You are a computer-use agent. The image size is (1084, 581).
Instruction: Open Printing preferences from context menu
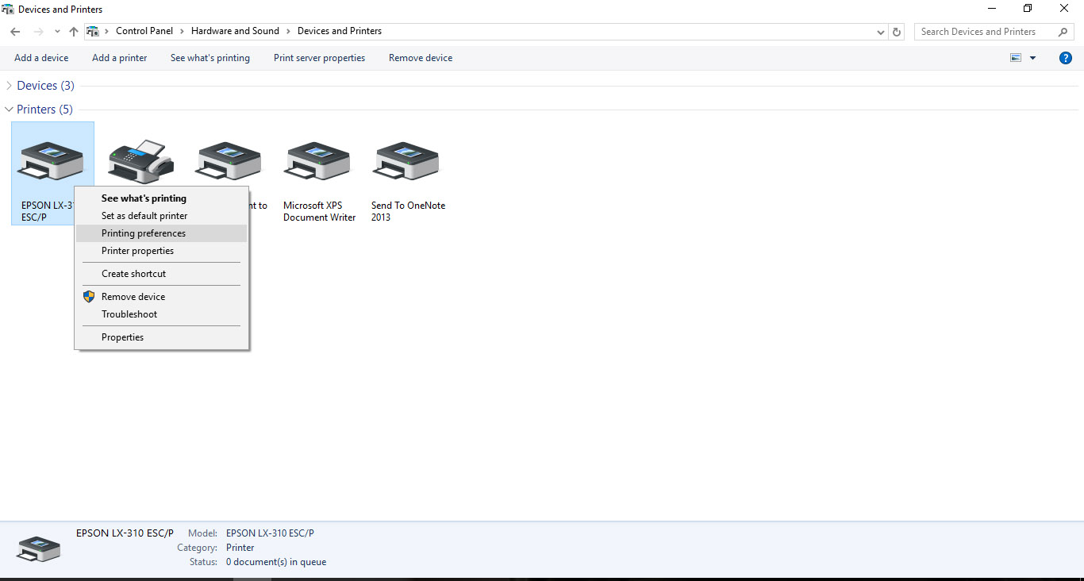(x=161, y=233)
